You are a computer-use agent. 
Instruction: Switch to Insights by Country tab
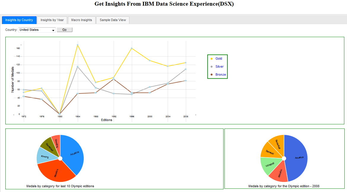point(19,20)
